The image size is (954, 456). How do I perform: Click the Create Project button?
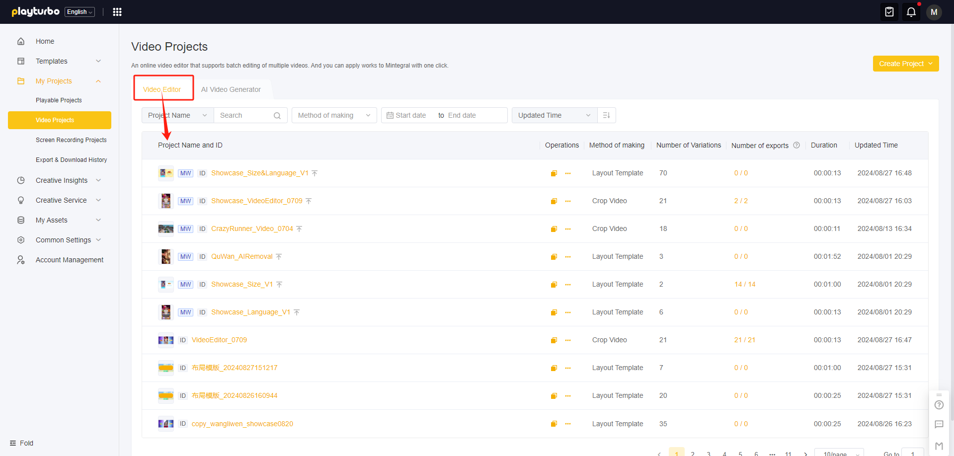tap(905, 64)
